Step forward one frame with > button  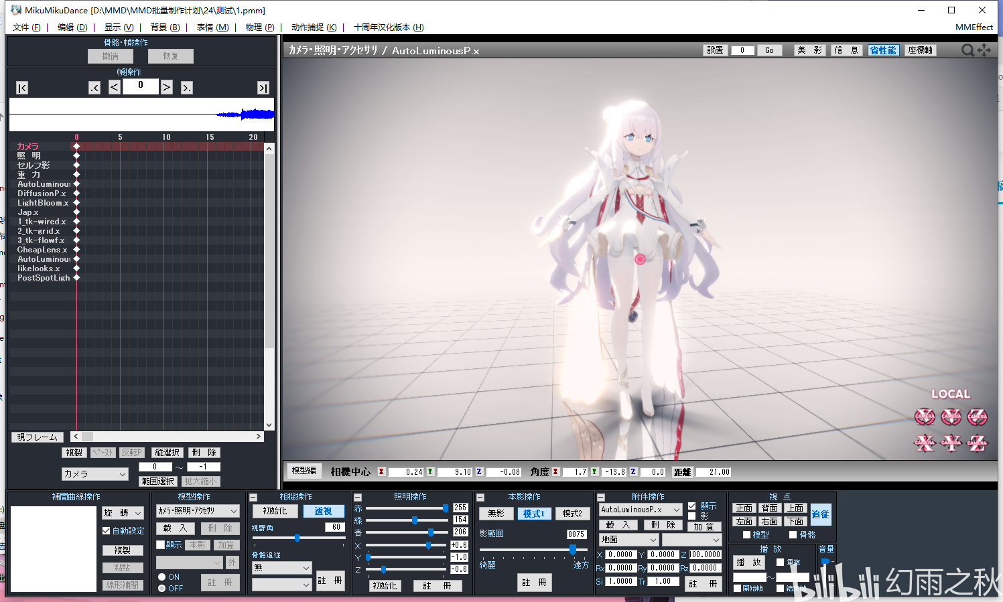pyautogui.click(x=166, y=87)
